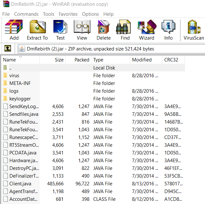Image resolution: width=205 pixels, height=204 pixels.
Task: Sort by the Modified column header
Action: tap(146, 60)
